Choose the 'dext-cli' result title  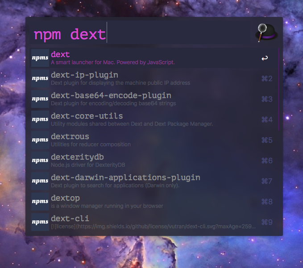tap(70, 219)
